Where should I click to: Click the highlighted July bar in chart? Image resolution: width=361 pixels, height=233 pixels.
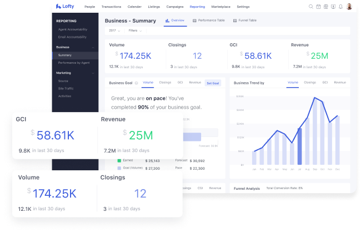(x=300, y=146)
